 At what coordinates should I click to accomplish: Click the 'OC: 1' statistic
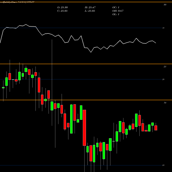(116, 8)
